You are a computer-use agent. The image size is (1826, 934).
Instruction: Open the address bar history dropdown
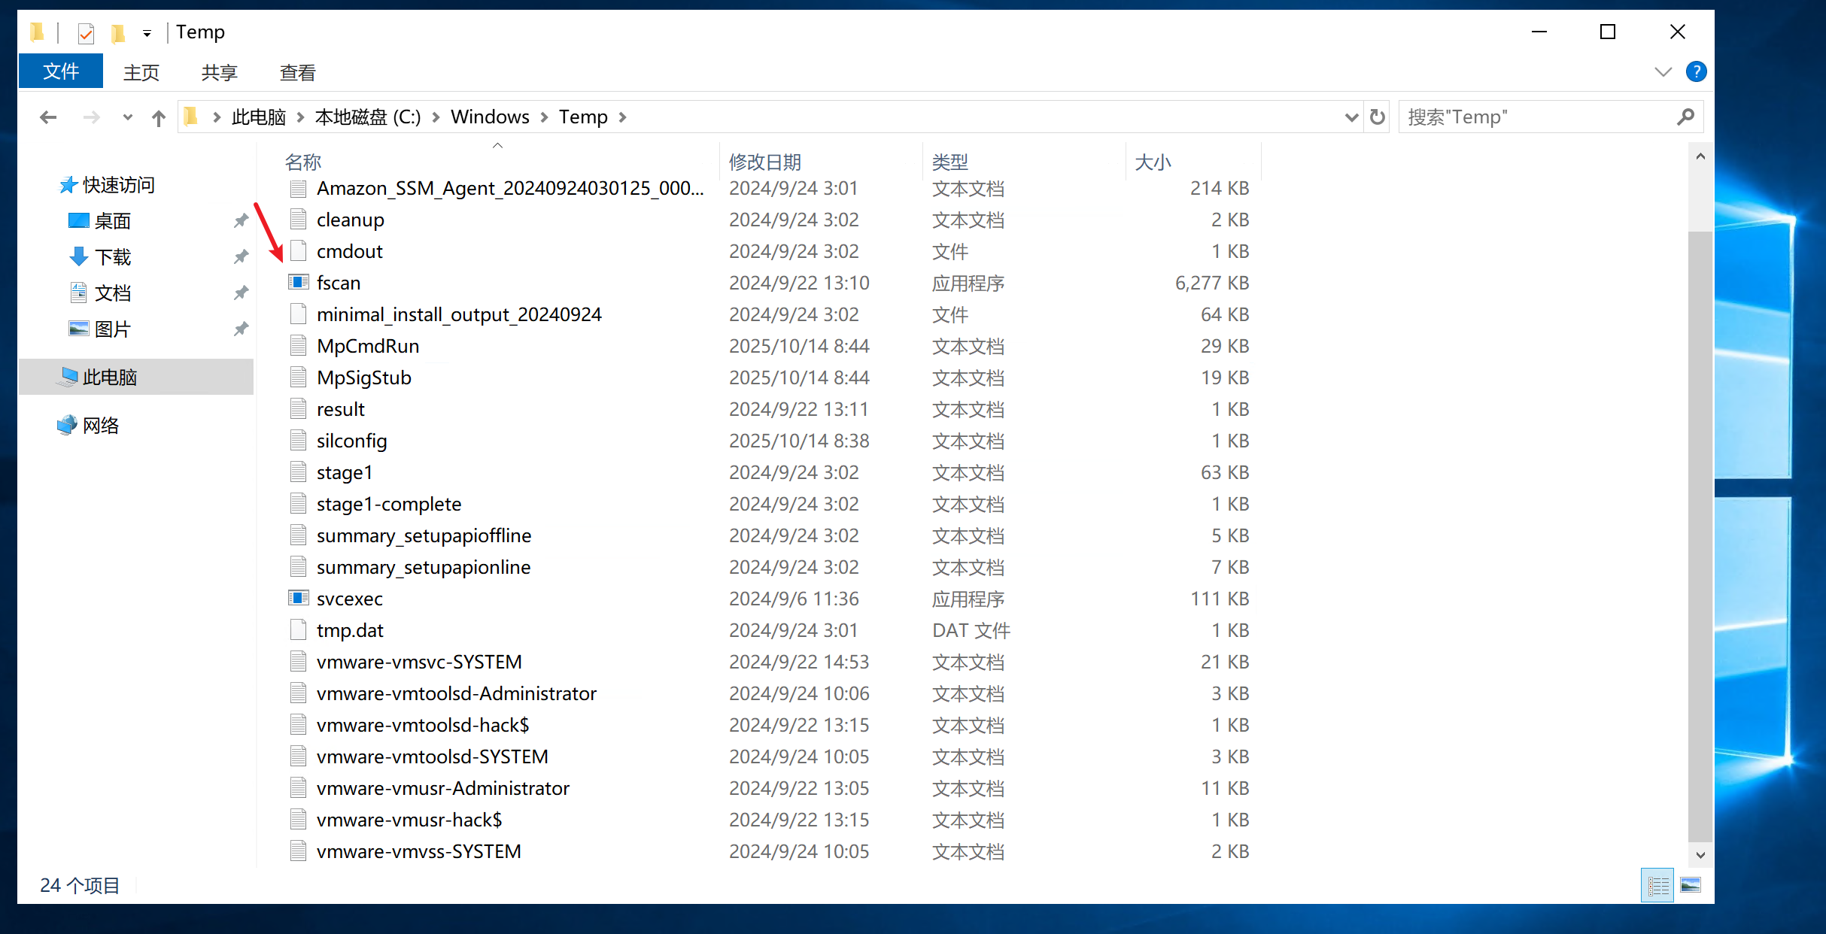pyautogui.click(x=1351, y=117)
